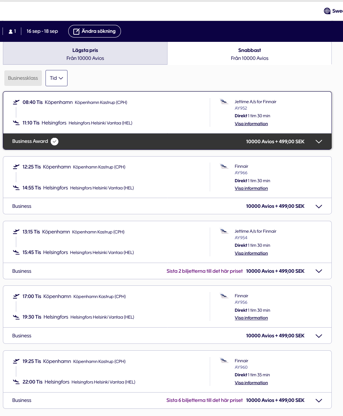Screen dimensions: 343x416
Task: Select the Lägsta pris tab
Action: point(85,54)
